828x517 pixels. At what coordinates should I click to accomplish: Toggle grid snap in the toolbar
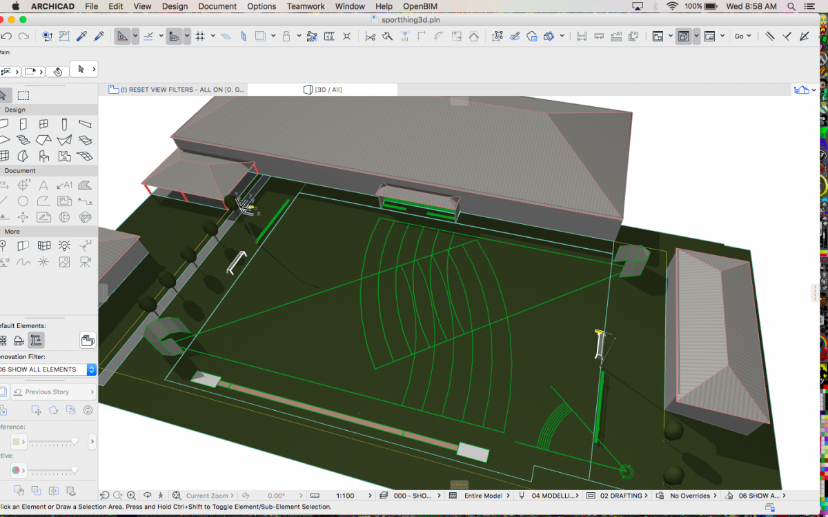[x=201, y=37]
